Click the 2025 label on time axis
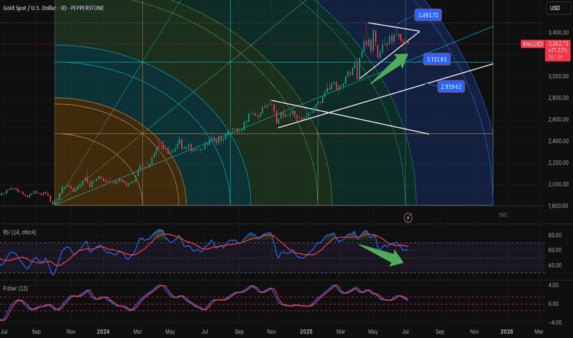Screen dimensions: 573x338 pyautogui.click(x=306, y=331)
